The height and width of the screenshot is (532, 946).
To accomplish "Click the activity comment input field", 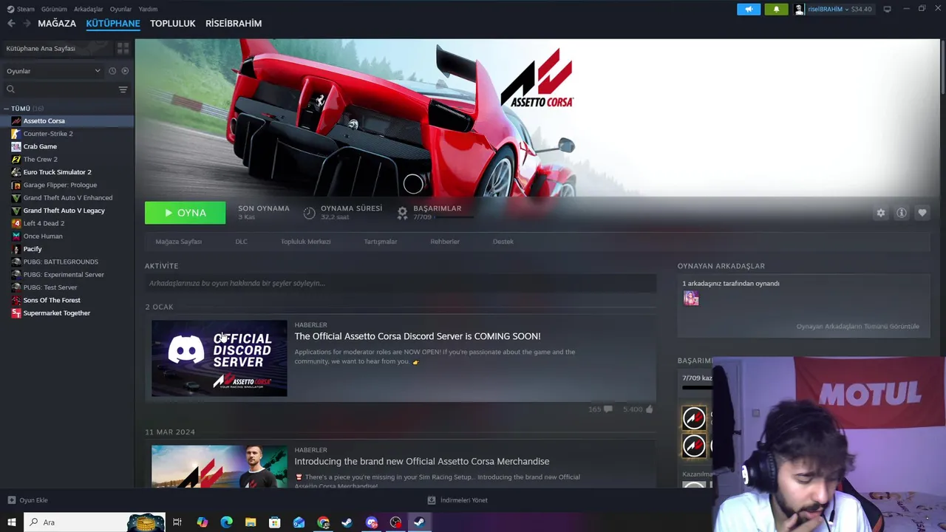I will [401, 283].
